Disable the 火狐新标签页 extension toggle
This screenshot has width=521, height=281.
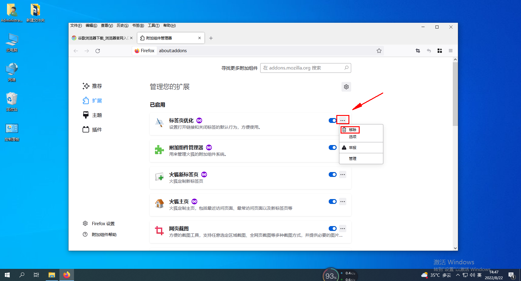[333, 174]
